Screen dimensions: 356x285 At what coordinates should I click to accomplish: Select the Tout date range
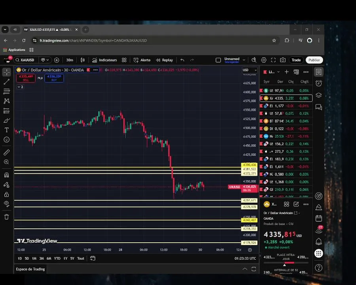pos(81,258)
